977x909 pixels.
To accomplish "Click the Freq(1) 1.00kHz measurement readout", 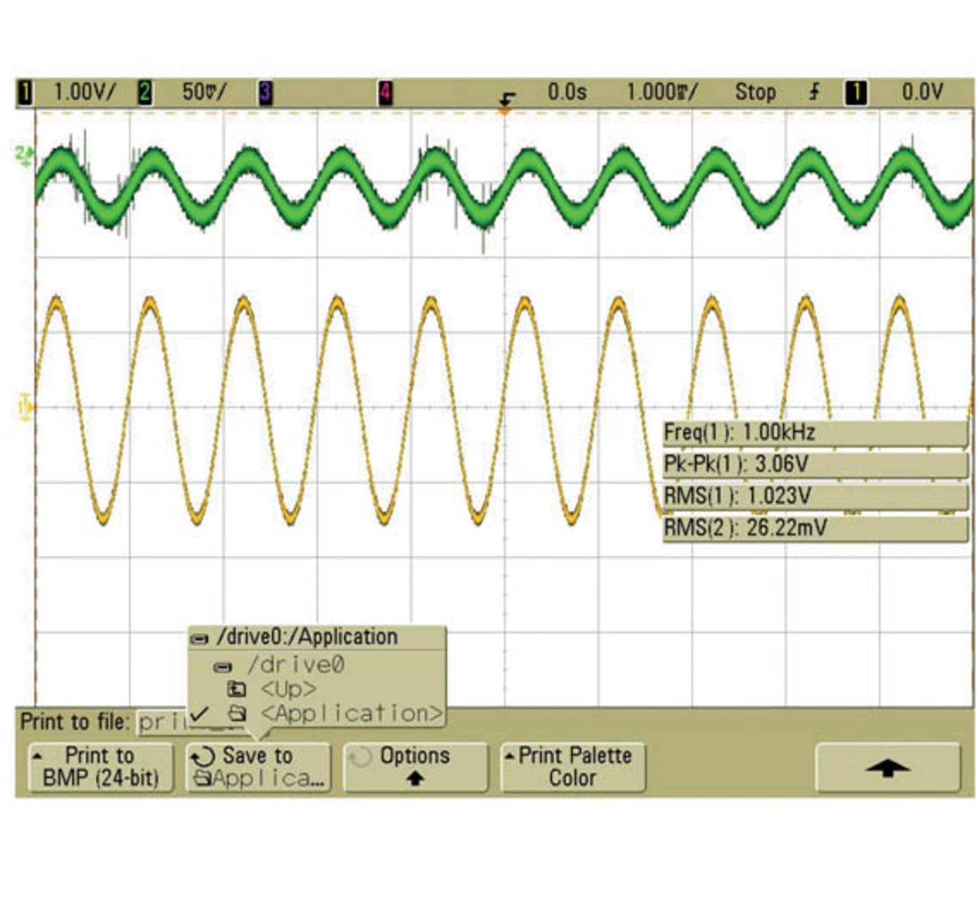I will click(814, 432).
